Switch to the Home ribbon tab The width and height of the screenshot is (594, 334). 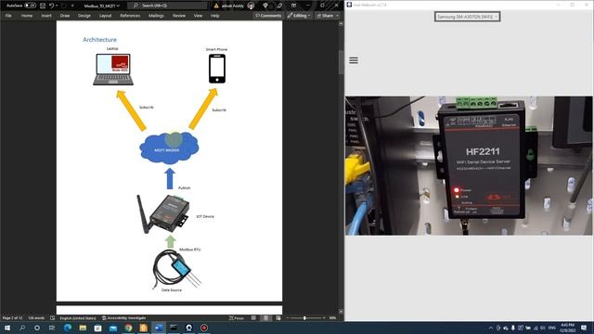point(27,16)
